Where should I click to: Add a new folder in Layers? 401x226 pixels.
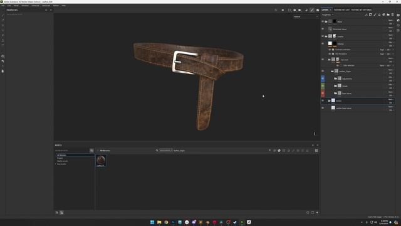click(388, 15)
